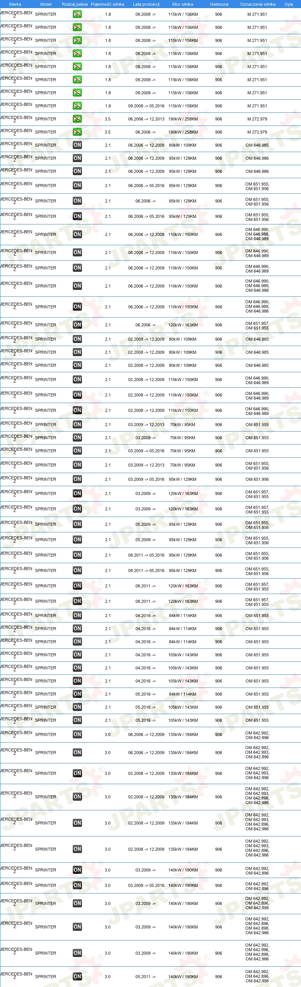Select date cell 09.2008 -> 05.2016
Image resolution: width=301 pixels, height=987 pixels.
[x=146, y=106]
